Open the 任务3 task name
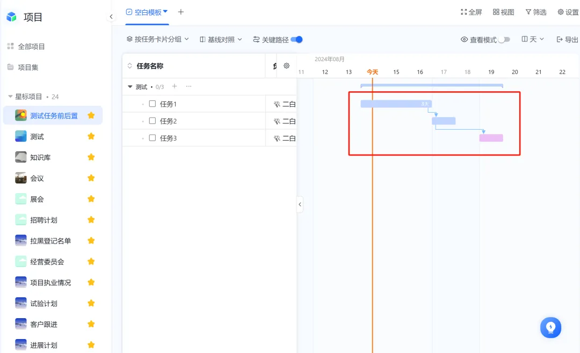The height and width of the screenshot is (353, 580). click(x=168, y=138)
